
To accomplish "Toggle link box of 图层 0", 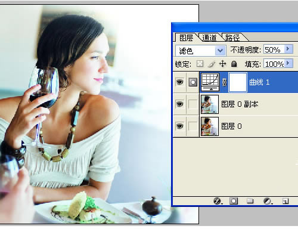I will point(193,126).
